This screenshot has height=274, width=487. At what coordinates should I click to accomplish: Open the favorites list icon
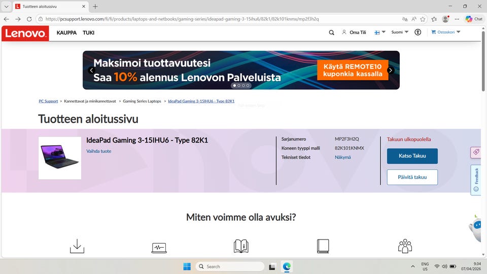[434, 19]
